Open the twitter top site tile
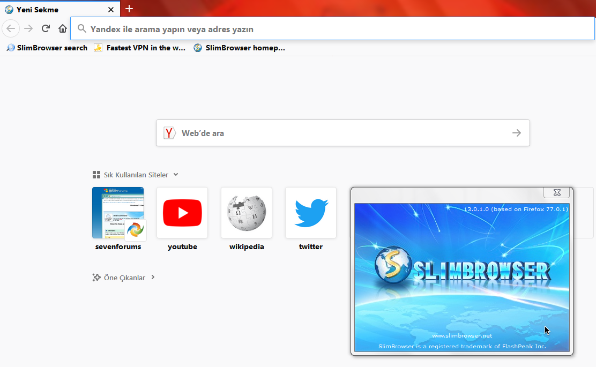This screenshot has width=596, height=367. click(311, 213)
